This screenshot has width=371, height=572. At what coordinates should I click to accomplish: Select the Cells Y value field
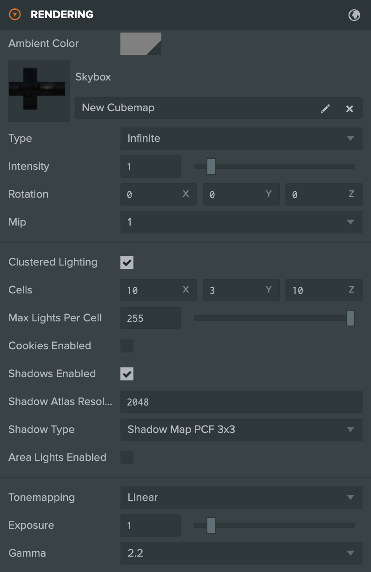[x=241, y=290]
